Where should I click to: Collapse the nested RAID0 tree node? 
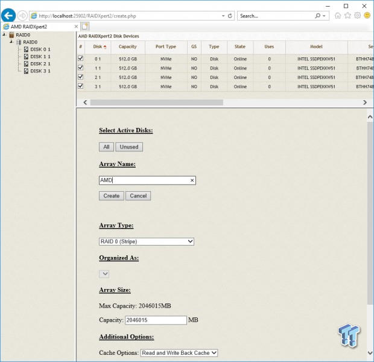[x=11, y=42]
